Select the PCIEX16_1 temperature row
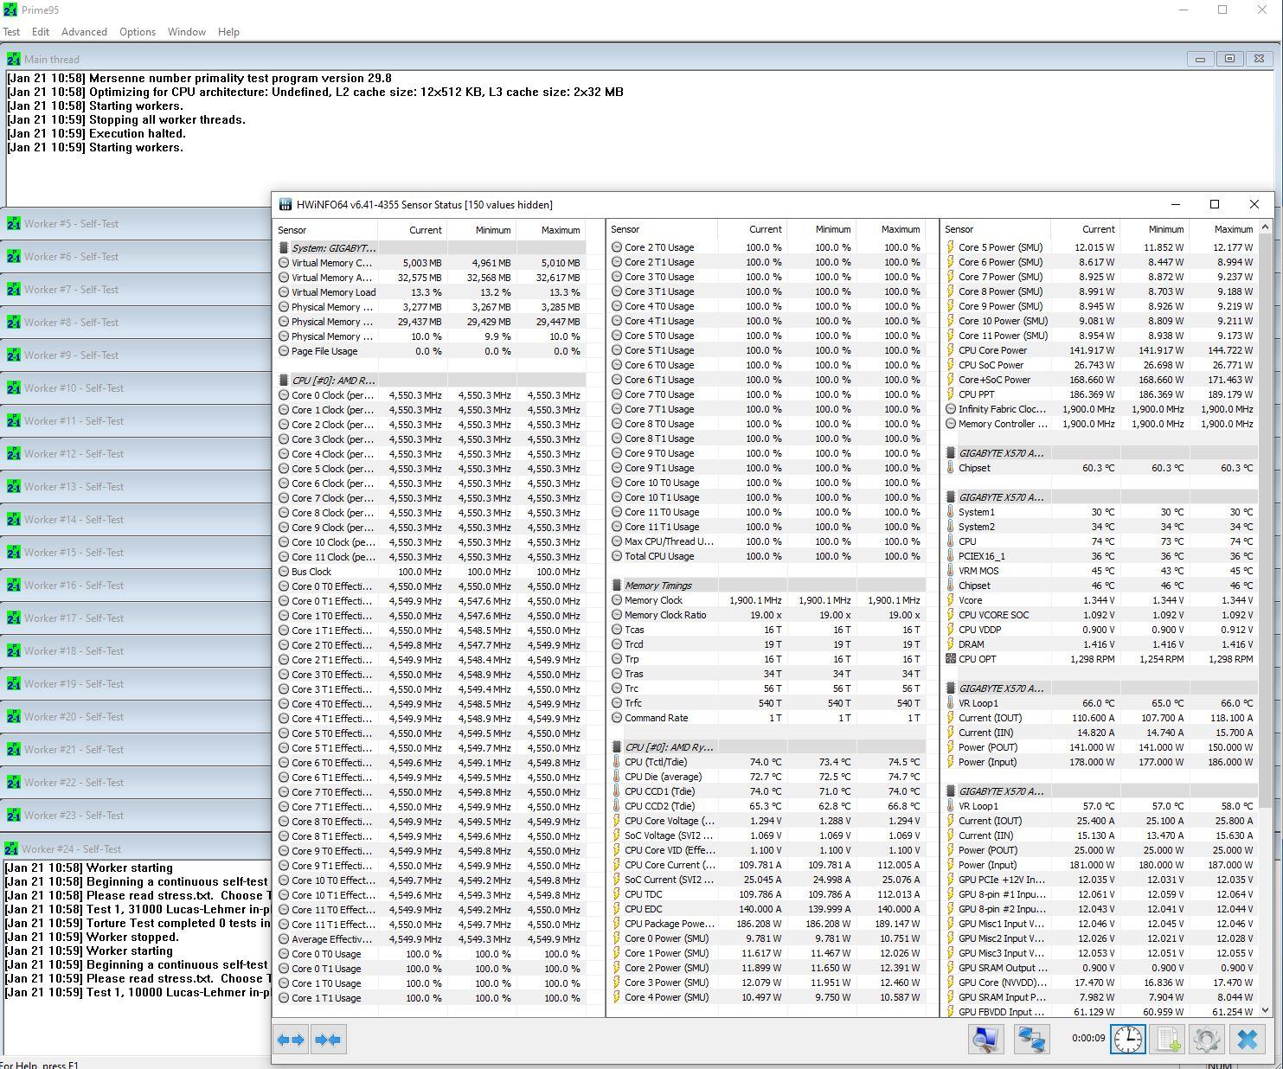The height and width of the screenshot is (1069, 1283). click(x=1100, y=556)
